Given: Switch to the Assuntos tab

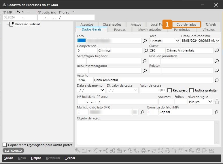Looking at the screenshot, I should [87, 24].
